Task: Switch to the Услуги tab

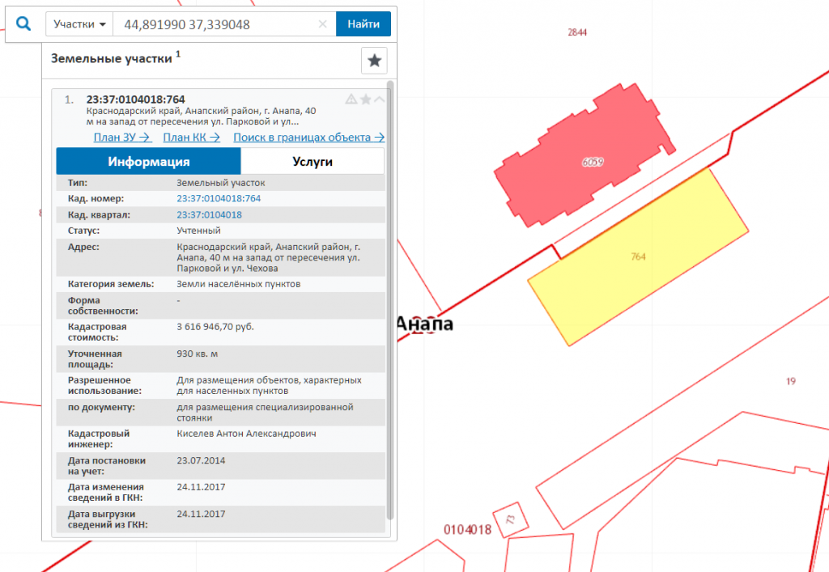Action: (x=312, y=162)
